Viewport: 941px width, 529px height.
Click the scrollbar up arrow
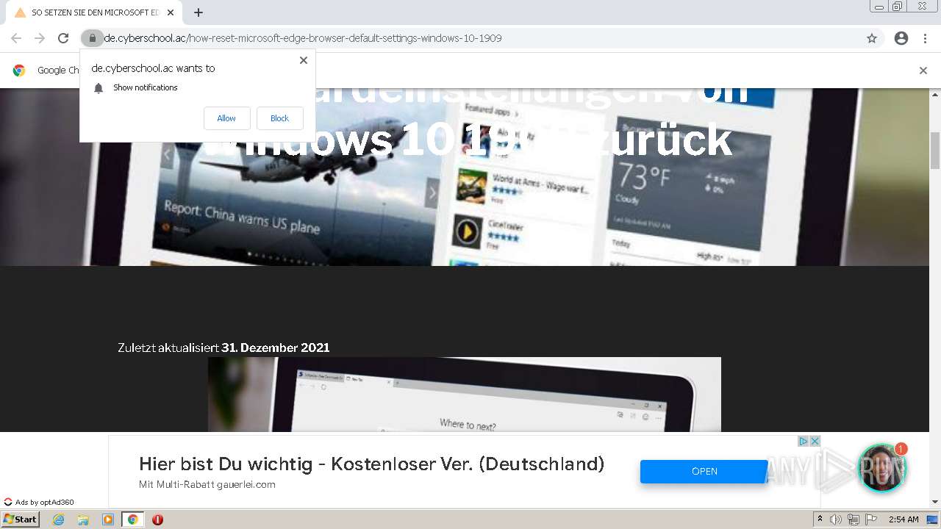coord(934,94)
